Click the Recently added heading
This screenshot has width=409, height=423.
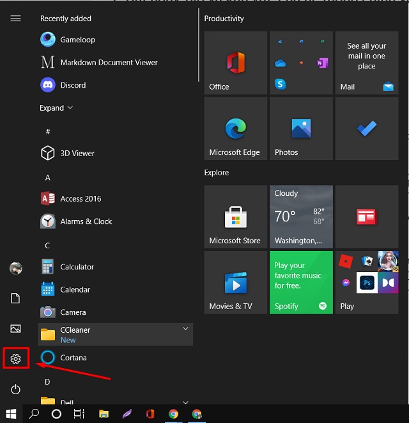pyautogui.click(x=66, y=19)
